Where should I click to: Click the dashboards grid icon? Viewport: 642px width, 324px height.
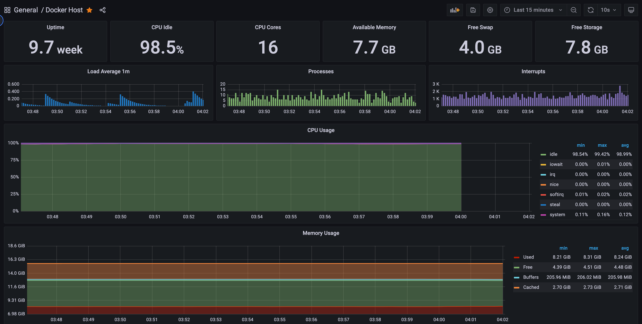tap(7, 10)
